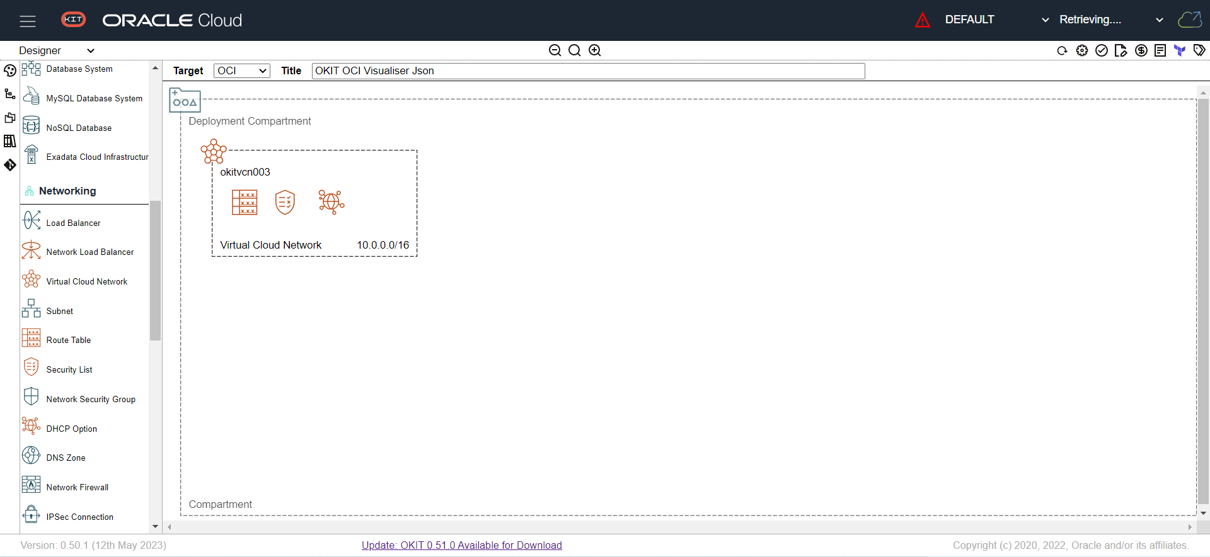Click the Compartment label at canvas bottom
Image resolution: width=1210 pixels, height=557 pixels.
pyautogui.click(x=221, y=504)
